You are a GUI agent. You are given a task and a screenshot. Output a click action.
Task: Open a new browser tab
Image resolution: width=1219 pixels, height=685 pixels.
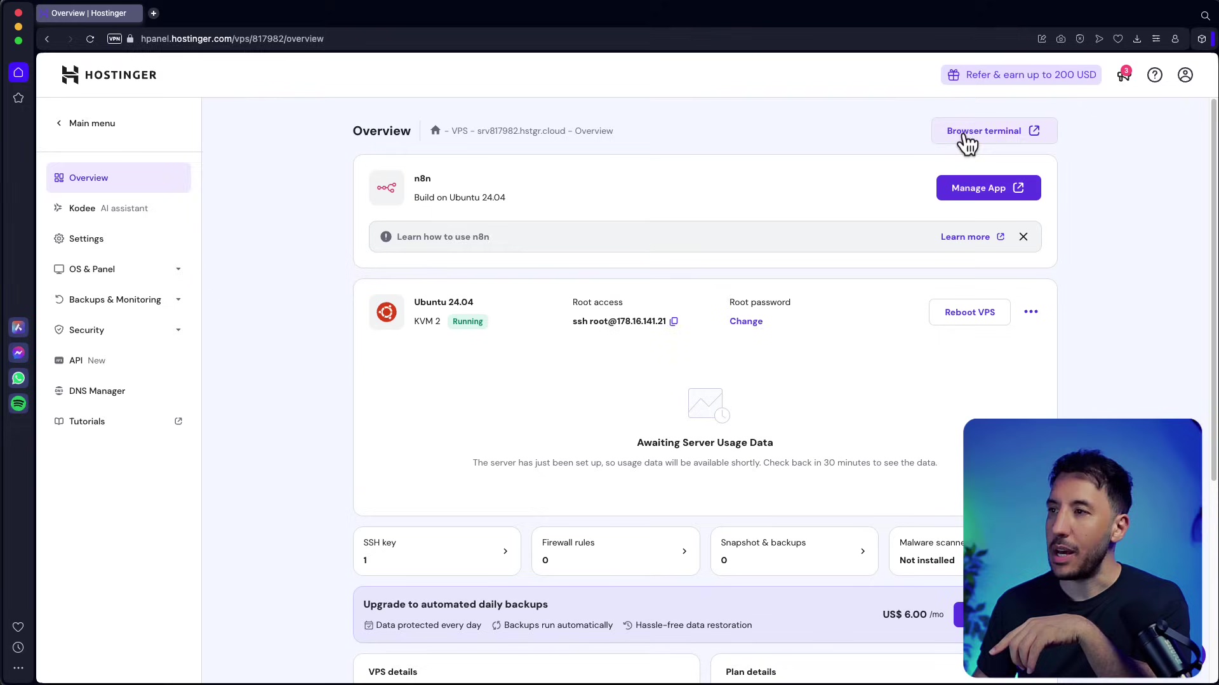(153, 13)
